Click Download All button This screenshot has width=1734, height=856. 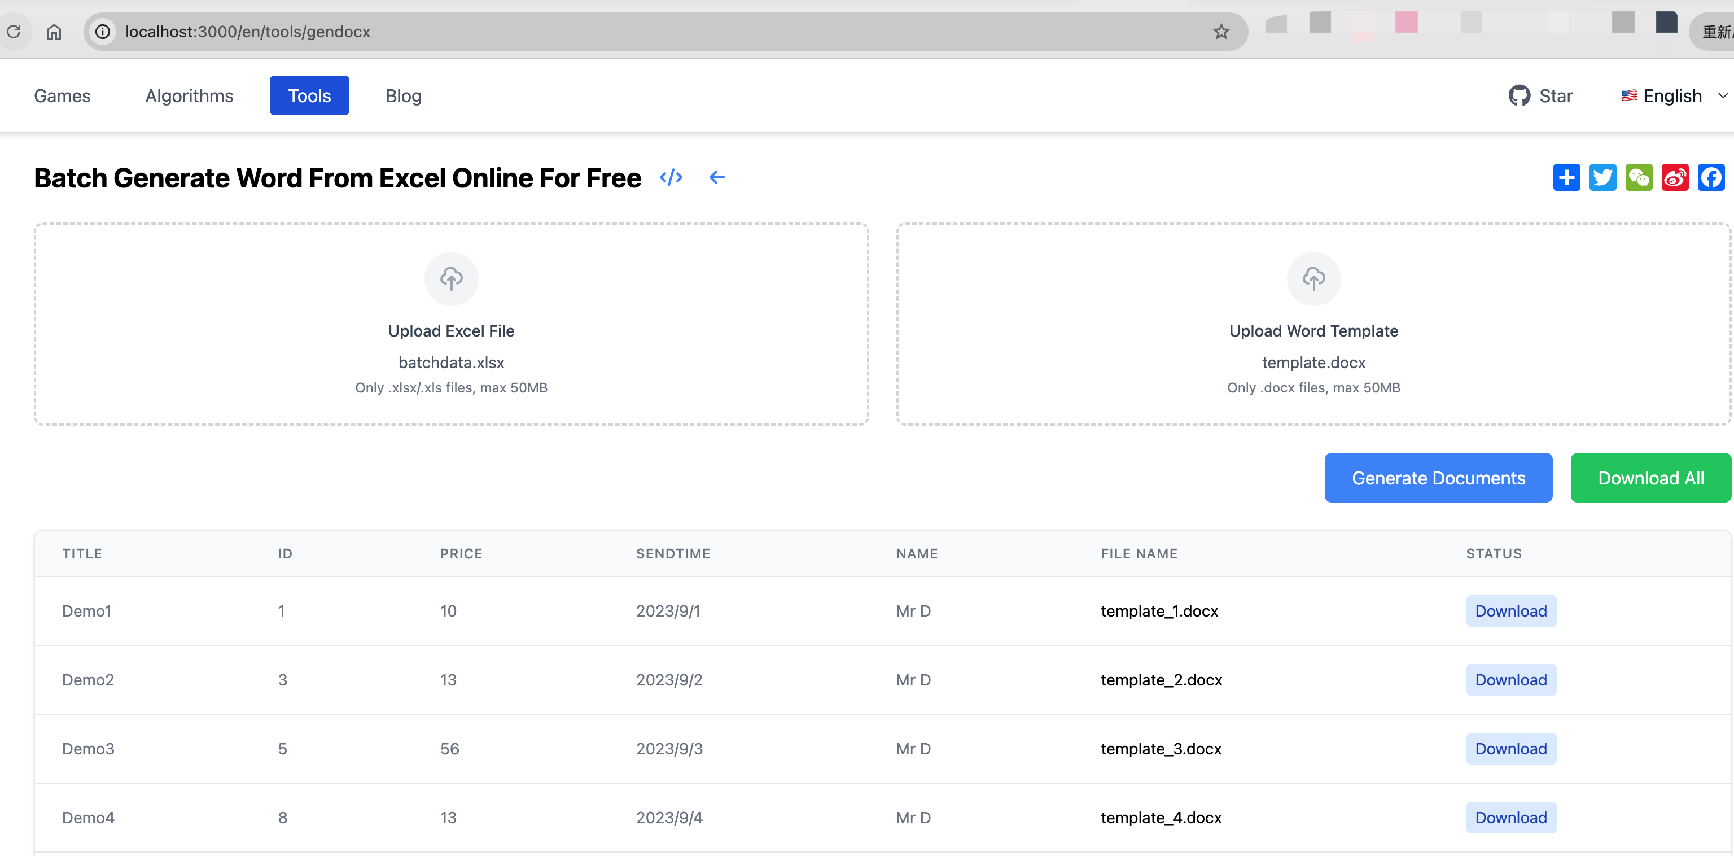1649,477
